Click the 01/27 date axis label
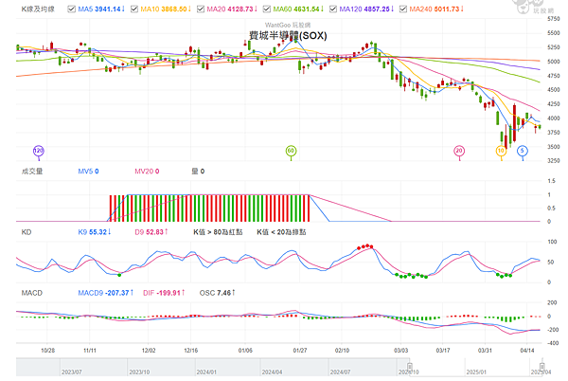The width and height of the screenshot is (568, 381). 300,351
